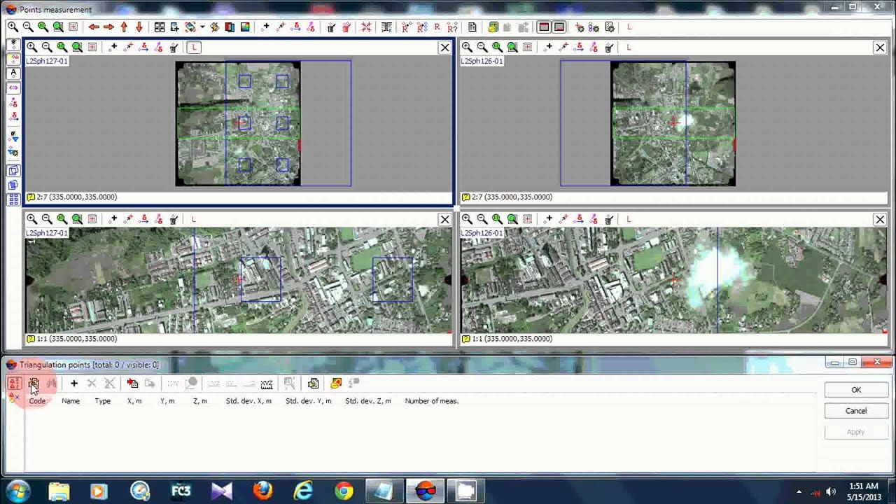Screen dimensions: 896x504
Task: Open the four-window tile layout icon
Action: point(160,27)
